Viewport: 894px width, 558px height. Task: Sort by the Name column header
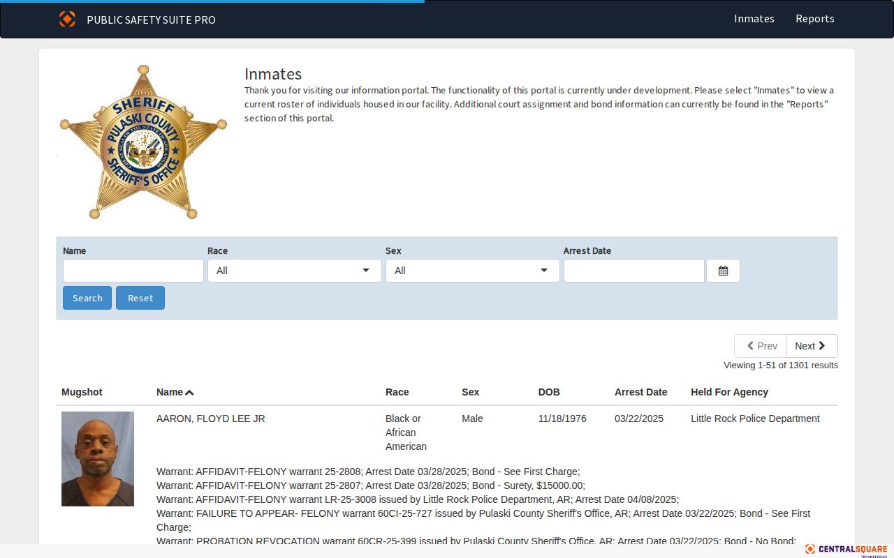coord(175,392)
